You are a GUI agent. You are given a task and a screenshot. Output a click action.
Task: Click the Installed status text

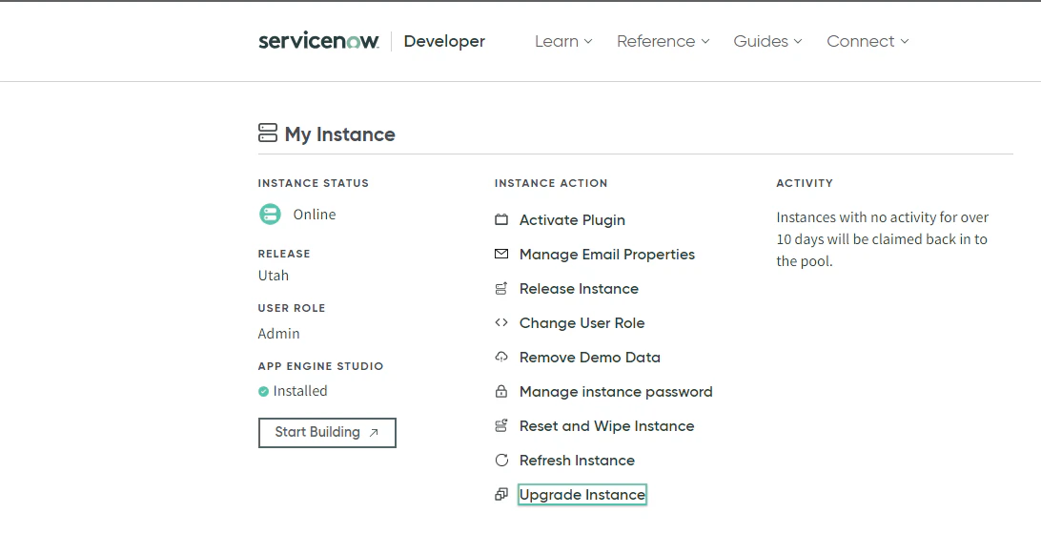[300, 391]
